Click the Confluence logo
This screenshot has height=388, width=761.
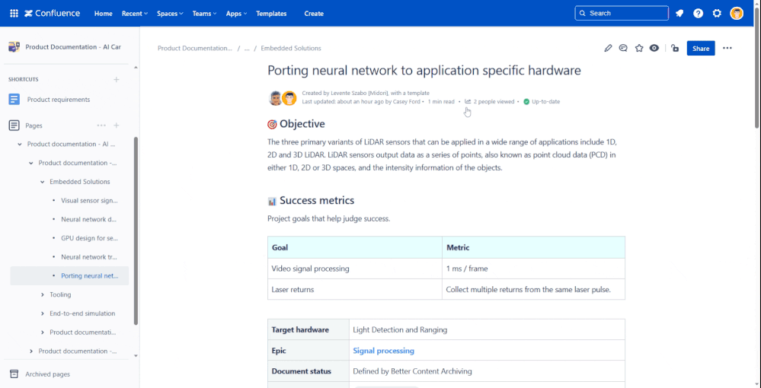(52, 14)
